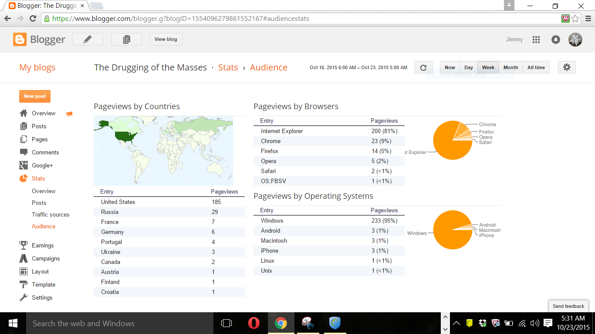Click the Earnings trophy icon
595x334 pixels.
(24, 245)
